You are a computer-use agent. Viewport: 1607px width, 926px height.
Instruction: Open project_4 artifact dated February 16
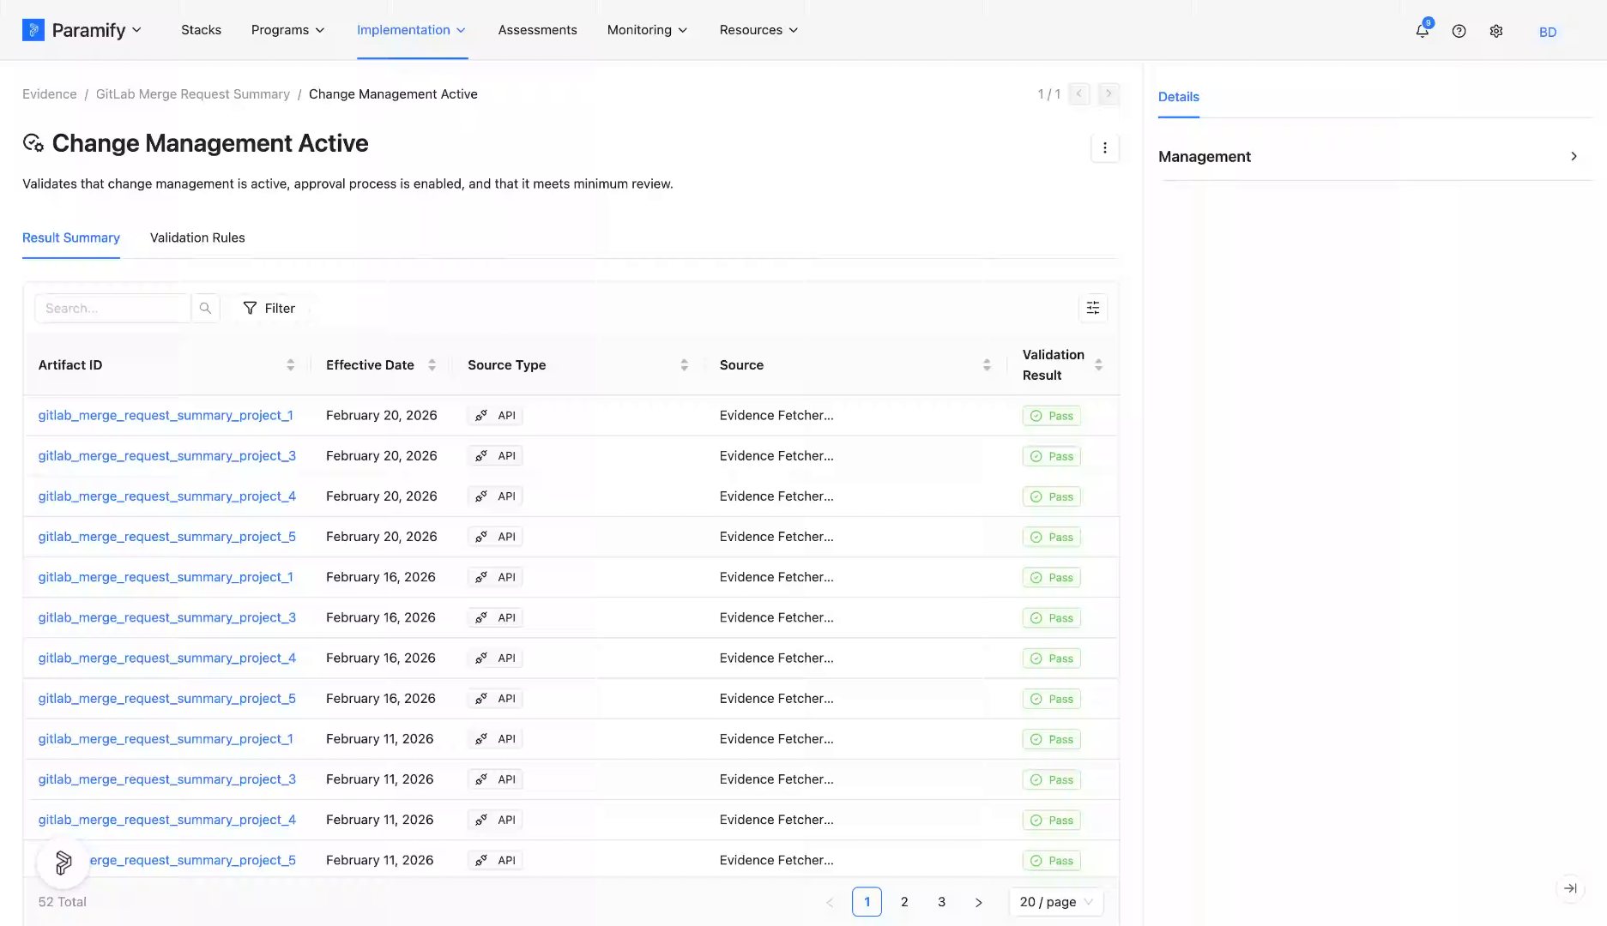click(167, 658)
